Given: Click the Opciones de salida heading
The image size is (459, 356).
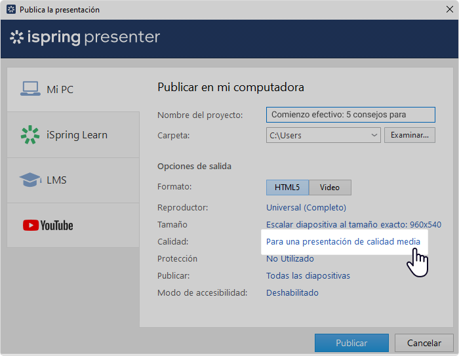Looking at the screenshot, I should (x=194, y=166).
